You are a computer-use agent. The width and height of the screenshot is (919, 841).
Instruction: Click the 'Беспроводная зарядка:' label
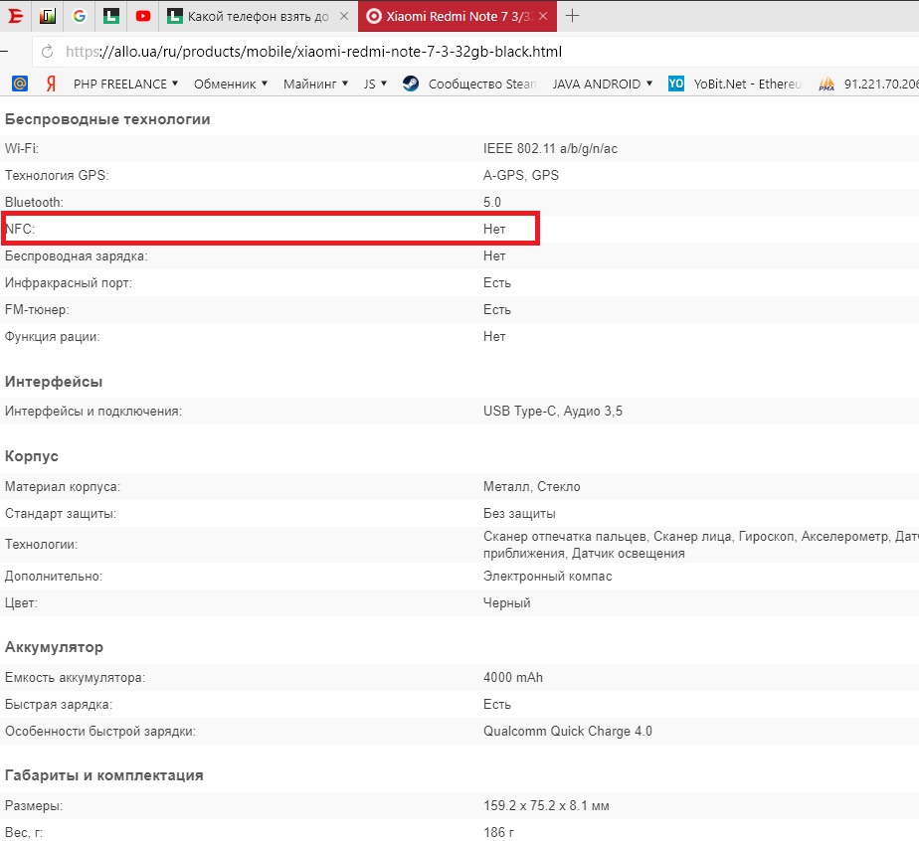[x=77, y=255]
